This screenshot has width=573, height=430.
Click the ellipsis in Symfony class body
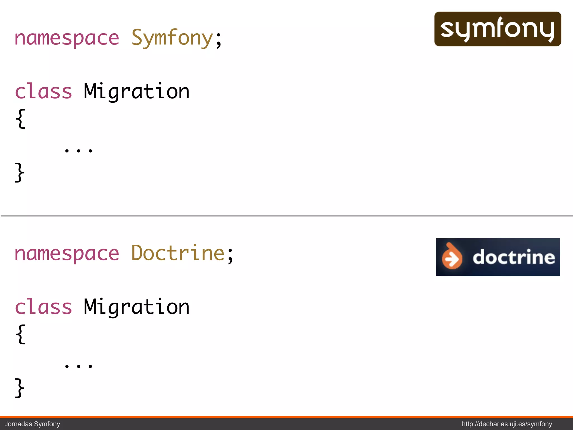click(78, 151)
